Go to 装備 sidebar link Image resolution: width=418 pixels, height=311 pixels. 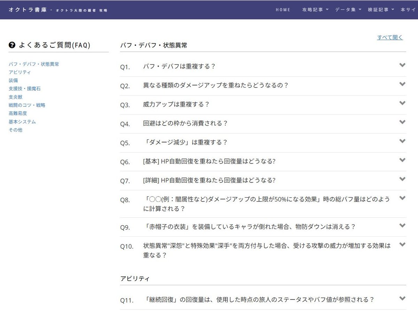[x=13, y=81]
